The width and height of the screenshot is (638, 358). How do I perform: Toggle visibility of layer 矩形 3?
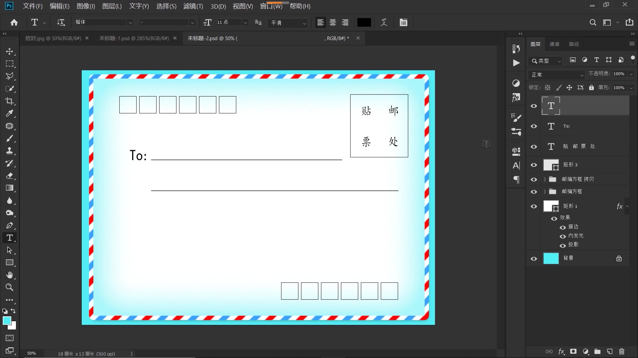click(x=534, y=165)
